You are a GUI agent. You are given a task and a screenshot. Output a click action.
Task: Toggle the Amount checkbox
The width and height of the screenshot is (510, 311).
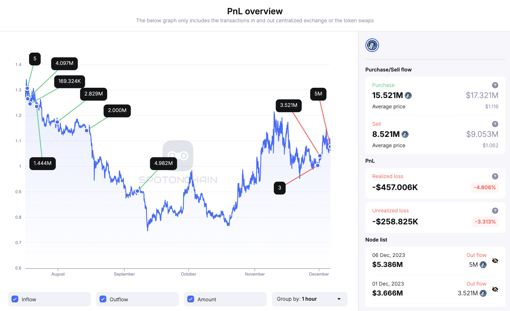click(x=190, y=299)
